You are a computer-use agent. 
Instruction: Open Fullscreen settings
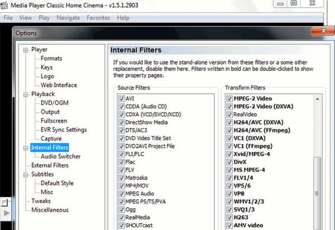(x=54, y=121)
